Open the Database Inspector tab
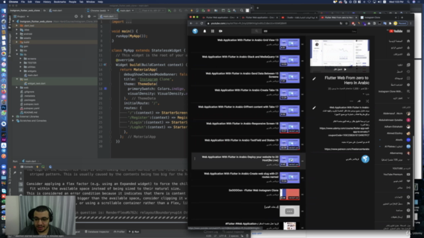Viewport: 424px width, 238px height. click(97, 232)
